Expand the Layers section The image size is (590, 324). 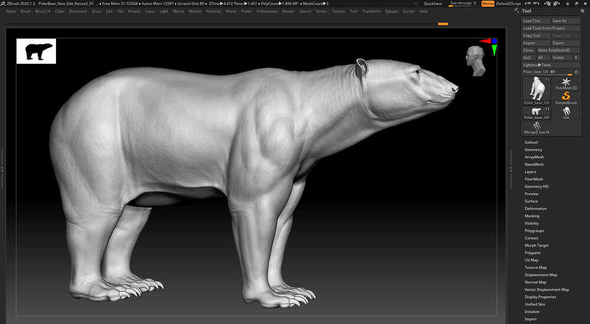point(530,172)
